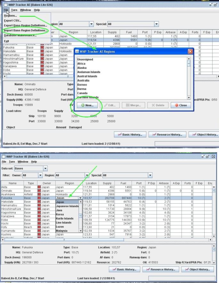
Task: Close Regions dialog with red X
Action: pyautogui.click(x=190, y=52)
